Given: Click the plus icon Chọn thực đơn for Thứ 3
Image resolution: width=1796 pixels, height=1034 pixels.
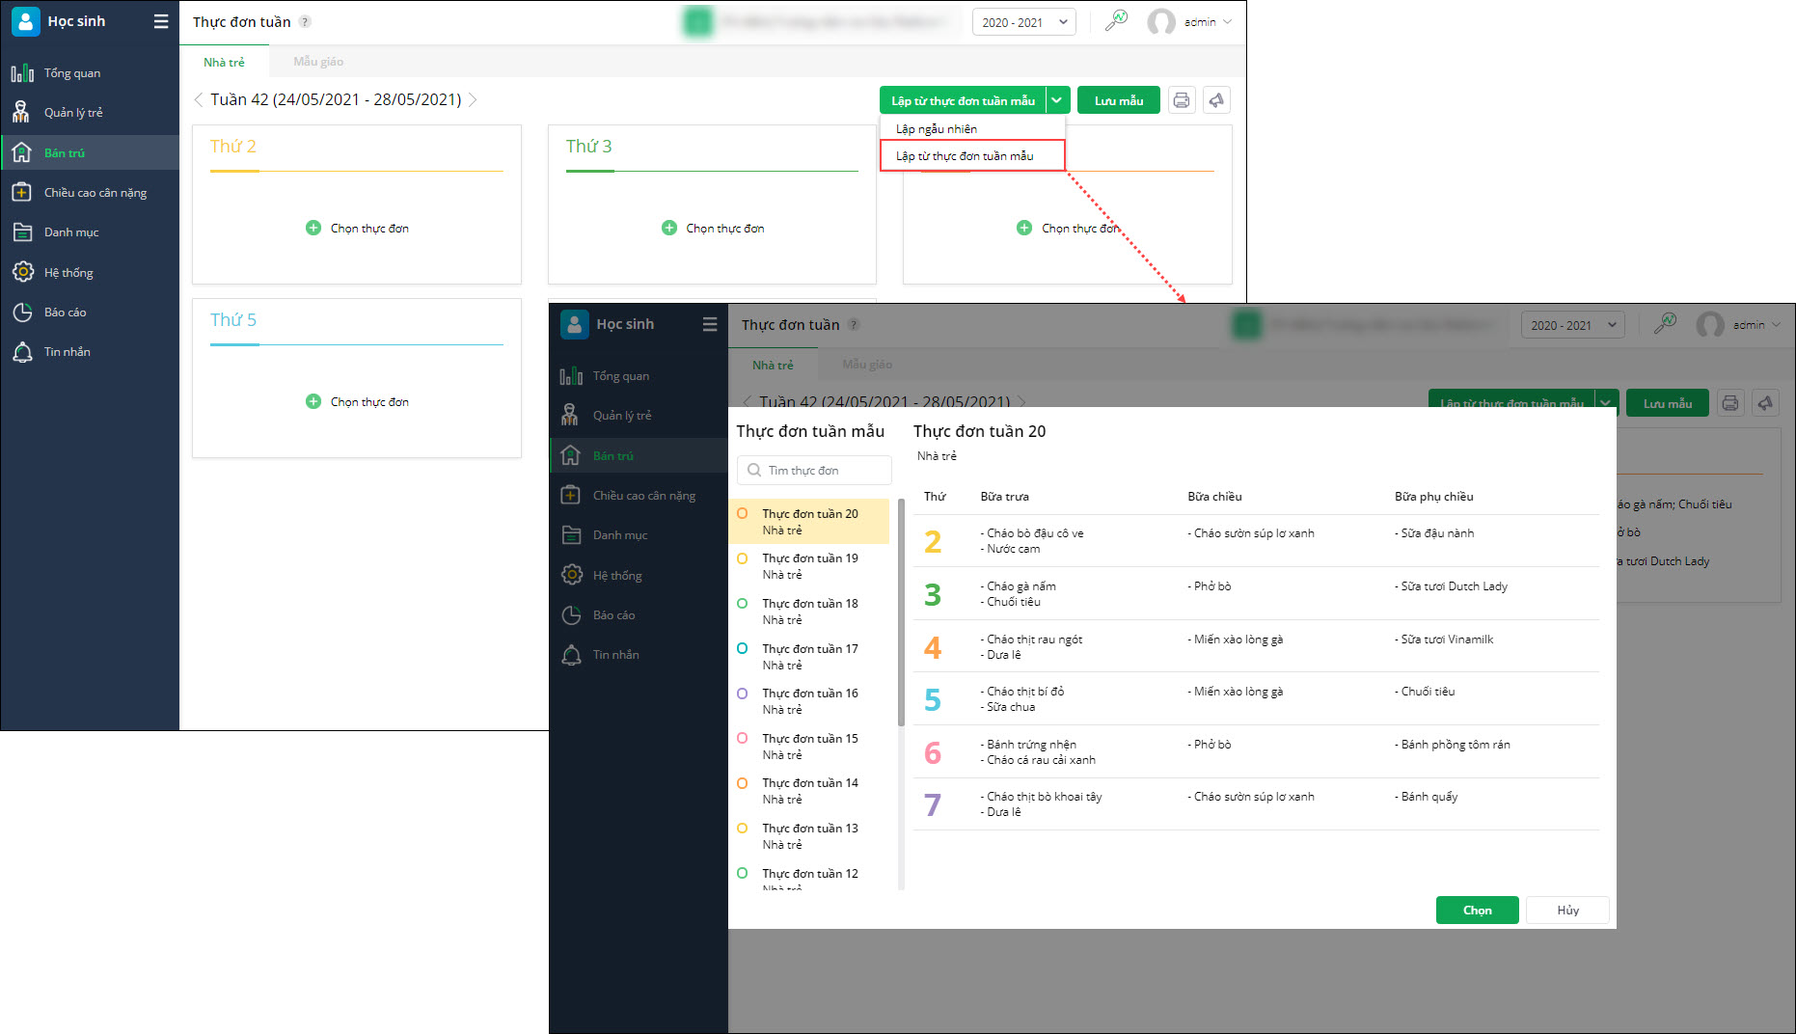Looking at the screenshot, I should (x=669, y=228).
